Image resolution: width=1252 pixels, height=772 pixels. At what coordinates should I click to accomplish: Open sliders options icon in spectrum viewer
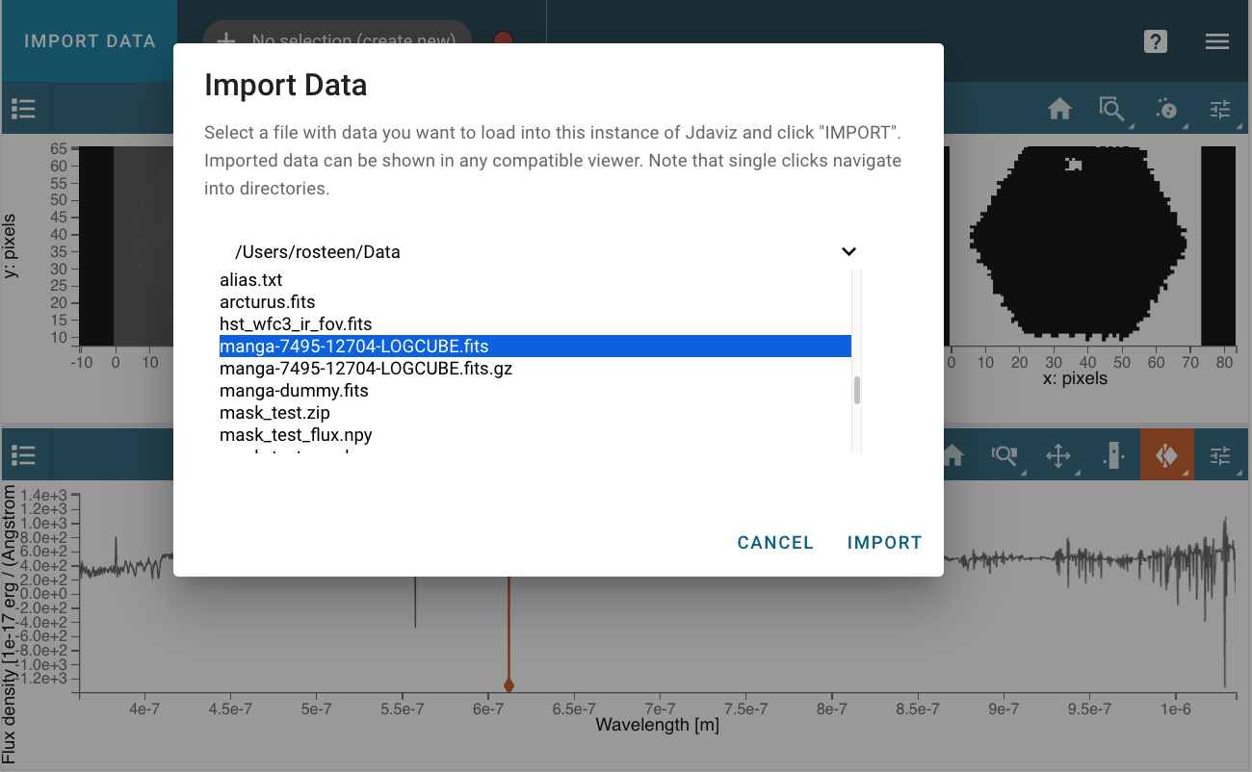(x=1220, y=455)
